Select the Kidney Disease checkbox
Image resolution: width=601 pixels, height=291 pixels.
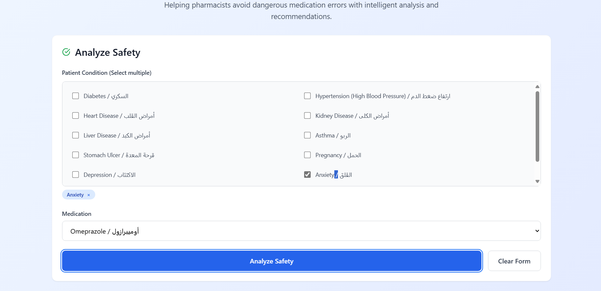(x=307, y=115)
